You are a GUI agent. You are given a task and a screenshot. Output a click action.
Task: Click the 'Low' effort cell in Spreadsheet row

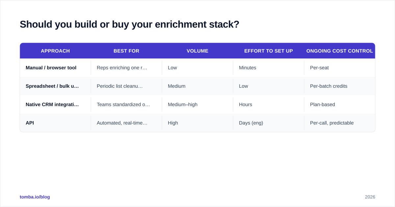269,86
